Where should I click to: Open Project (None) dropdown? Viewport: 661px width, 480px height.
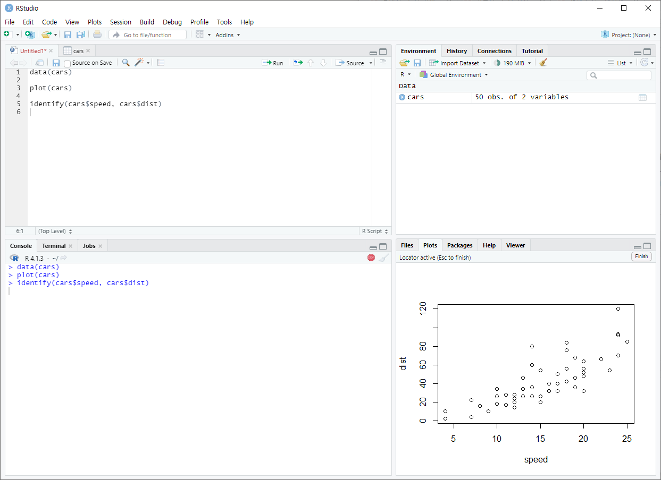coord(629,35)
